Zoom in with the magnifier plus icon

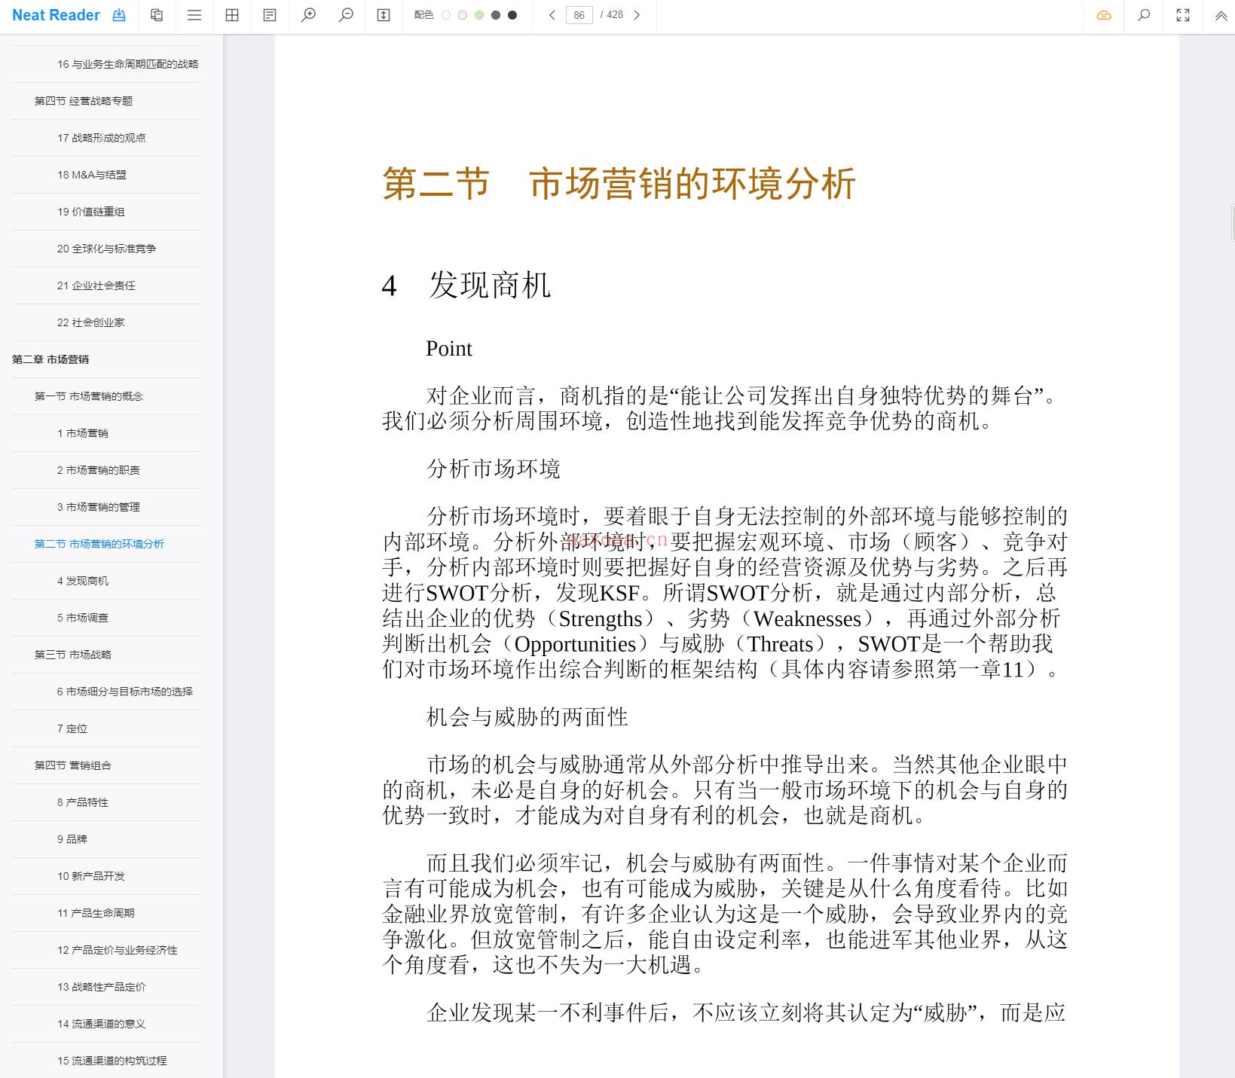[x=308, y=15]
